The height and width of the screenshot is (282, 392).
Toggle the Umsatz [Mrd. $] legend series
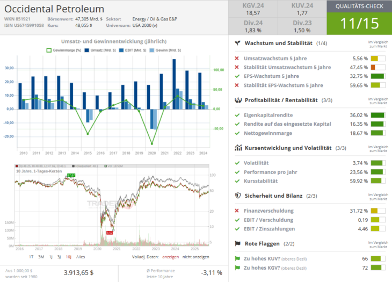pos(100,50)
